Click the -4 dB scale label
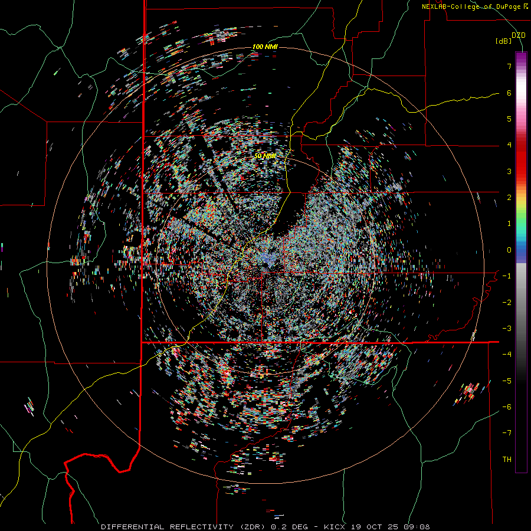531x531 pixels. pos(507,355)
